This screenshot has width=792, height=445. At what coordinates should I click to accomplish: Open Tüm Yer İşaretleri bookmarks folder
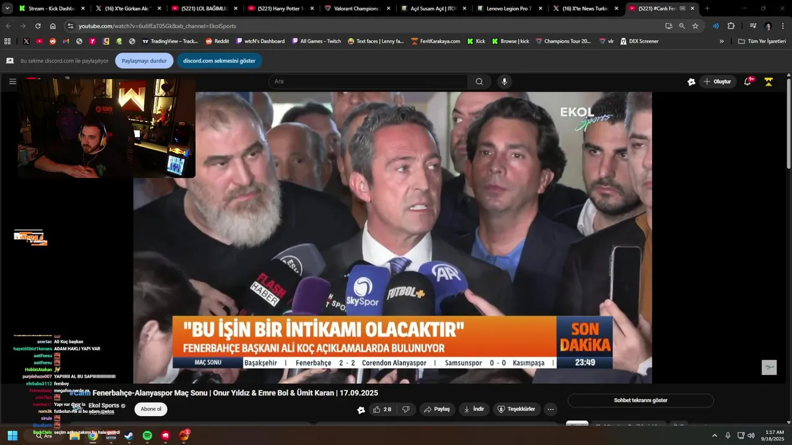[x=762, y=41]
